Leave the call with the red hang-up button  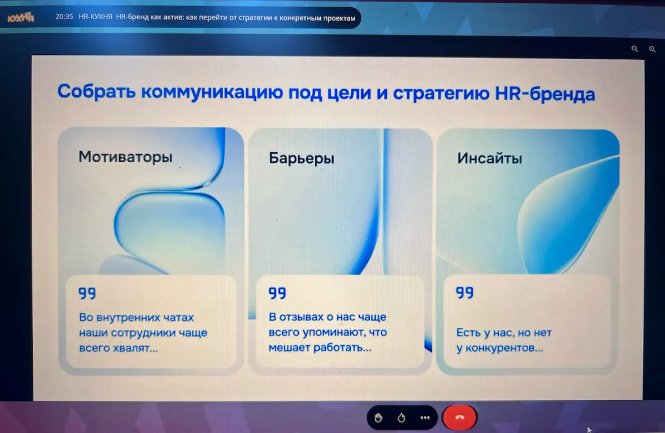point(459,418)
